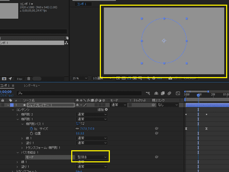Click the first path direction icon of 楕円形パス 1
Image resolution: width=229 pixels, height=172 pixels.
coord(78,124)
